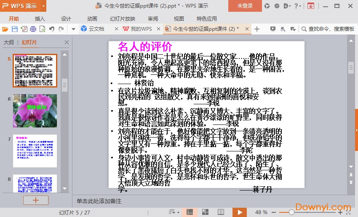Add new document tab with plus icon
Viewport: 358px width, 217px height.
coord(257,29)
